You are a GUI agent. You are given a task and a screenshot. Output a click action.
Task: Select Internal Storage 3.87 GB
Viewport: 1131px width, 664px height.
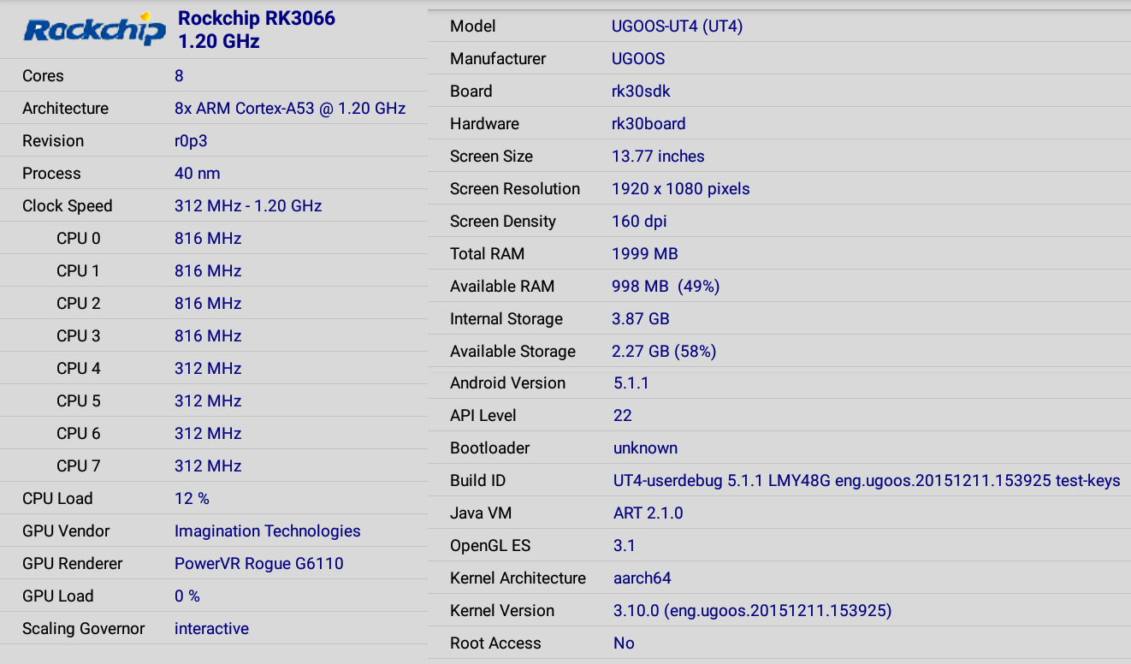coord(641,318)
